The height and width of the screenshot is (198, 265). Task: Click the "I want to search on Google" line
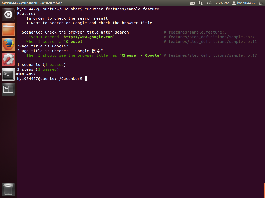[x=89, y=23]
